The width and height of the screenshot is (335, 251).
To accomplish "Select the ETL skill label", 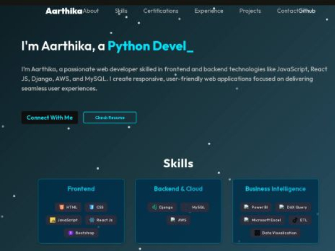I will tap(303, 220).
